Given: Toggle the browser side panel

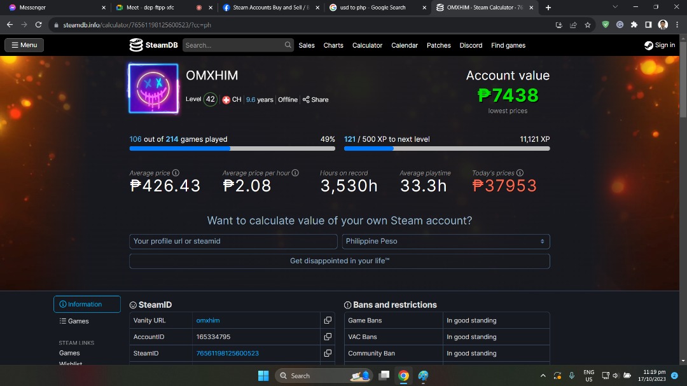Looking at the screenshot, I should pos(648,25).
